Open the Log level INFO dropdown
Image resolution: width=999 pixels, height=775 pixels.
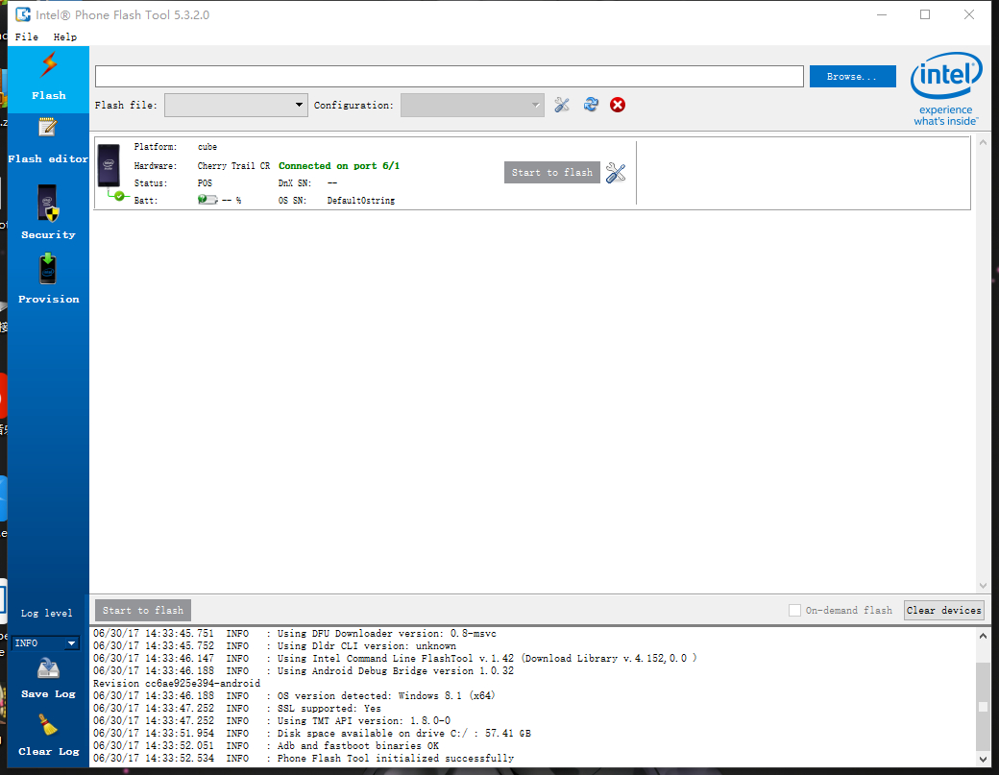coord(45,643)
